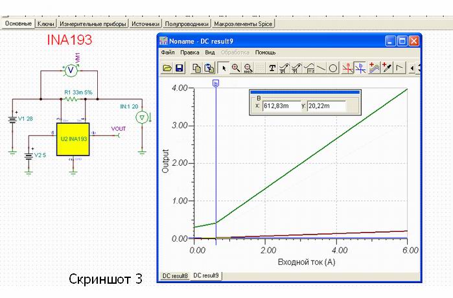Click the eyedropper with plus icon
This screenshot has height=298, width=453.
coord(386,68)
